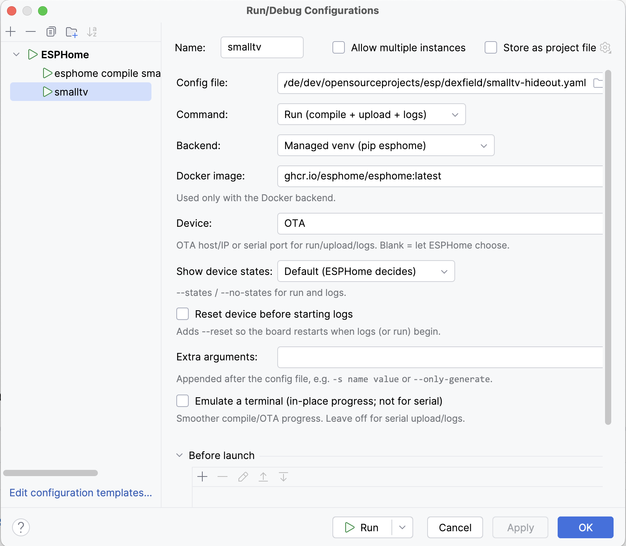
Task: Open the project file storage gear settings
Action: [x=605, y=48]
